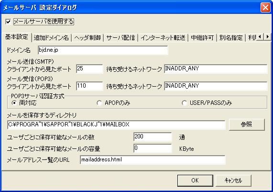Close the メールサーバ 設定ダイアログ window
The height and width of the screenshot is (192, 273).
pos(265,8)
